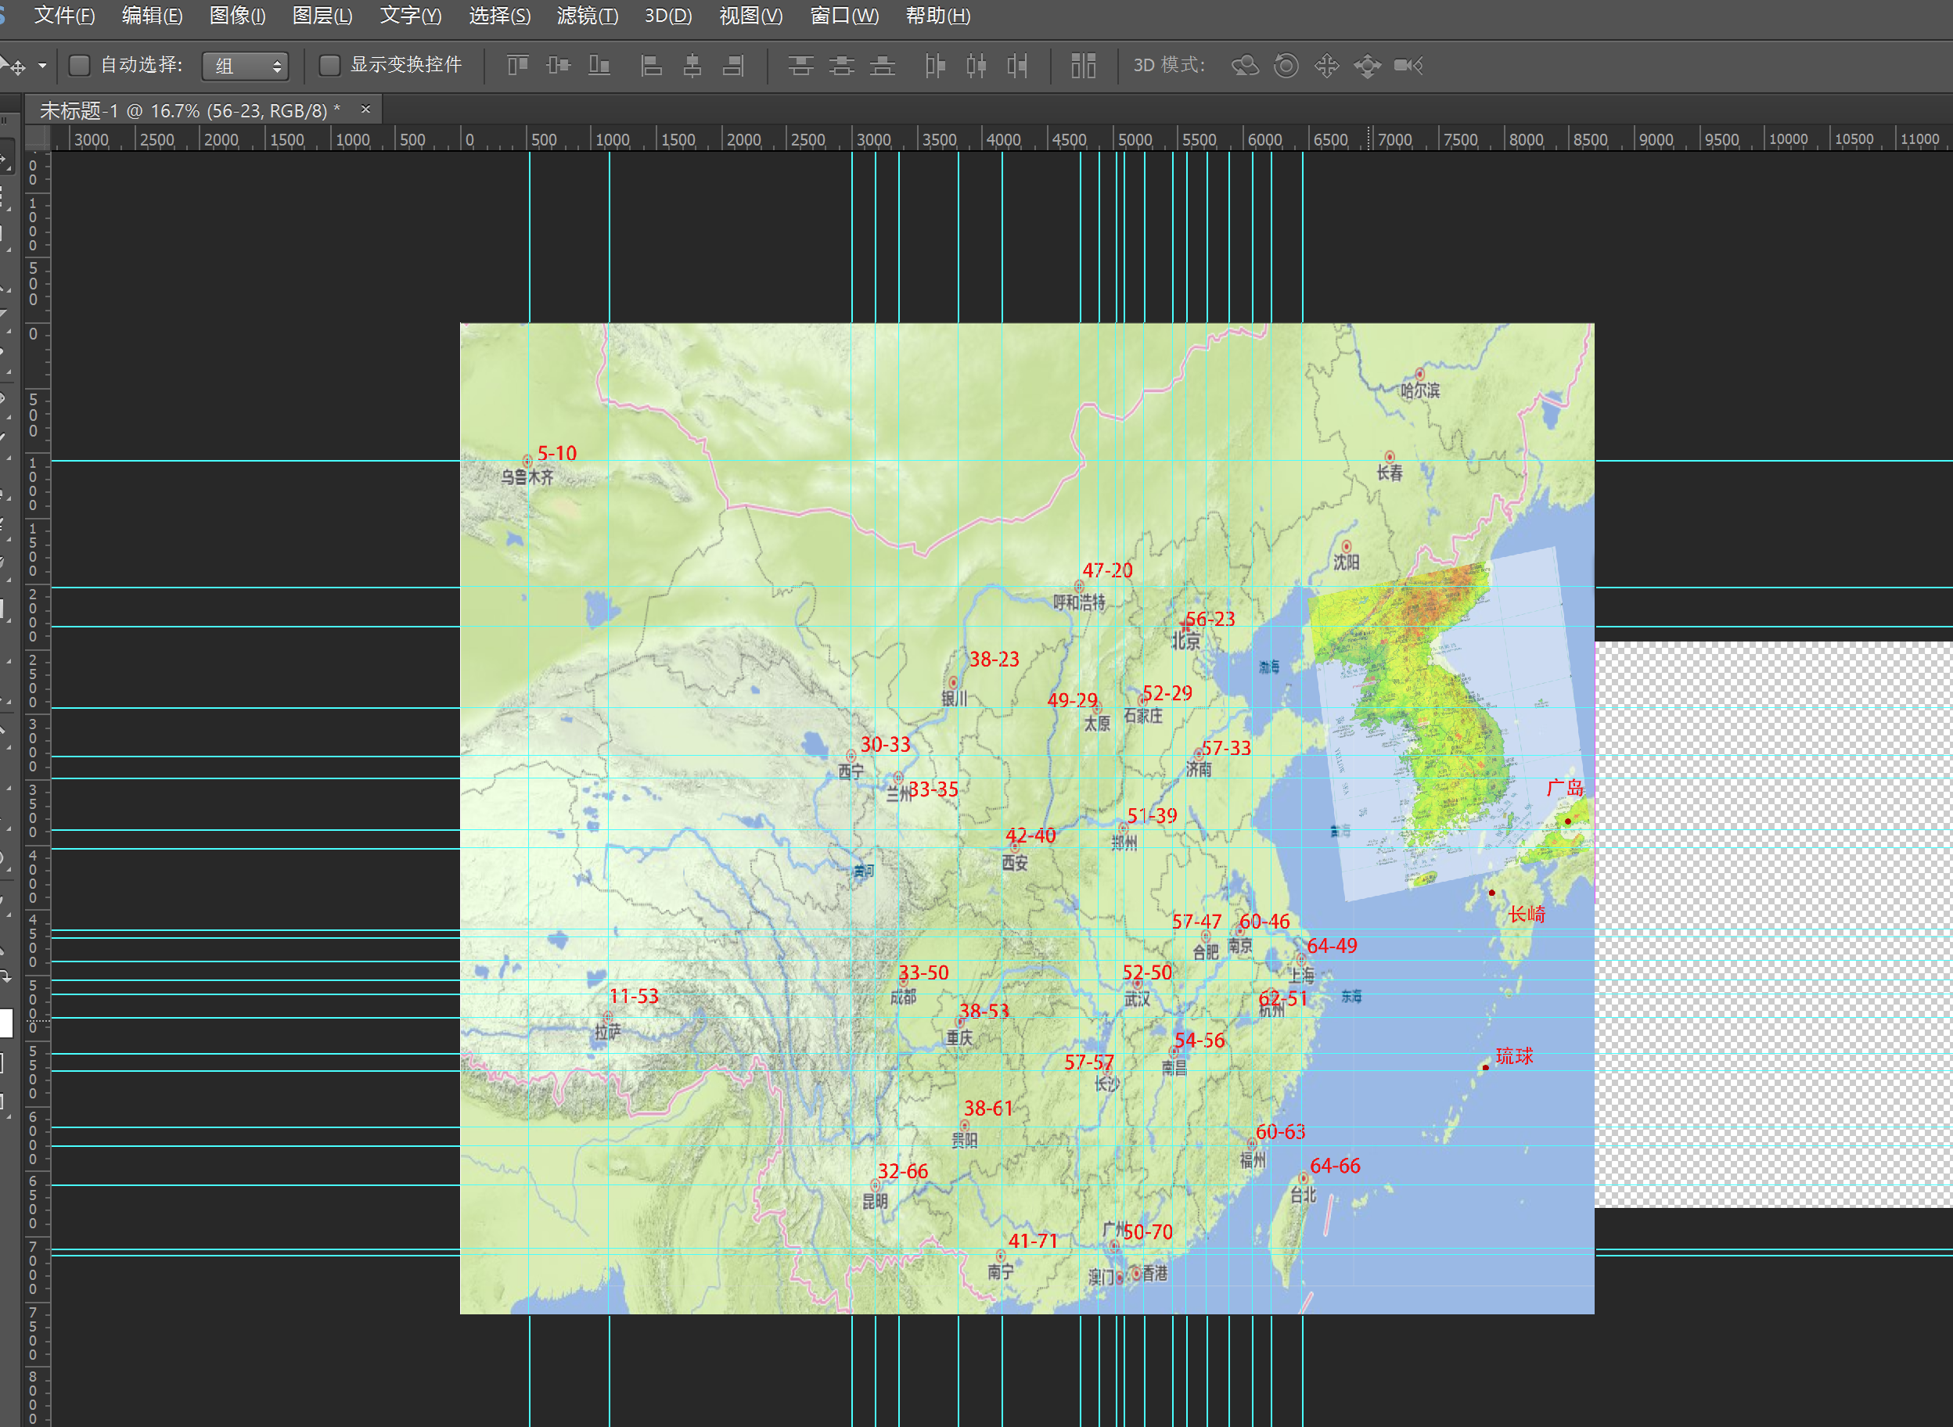Click the red label 11-53 near 拉萨
This screenshot has width=1953, height=1427.
tap(634, 997)
